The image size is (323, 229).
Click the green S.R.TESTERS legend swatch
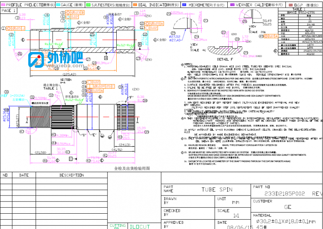pyautogui.click(x=88, y=5)
